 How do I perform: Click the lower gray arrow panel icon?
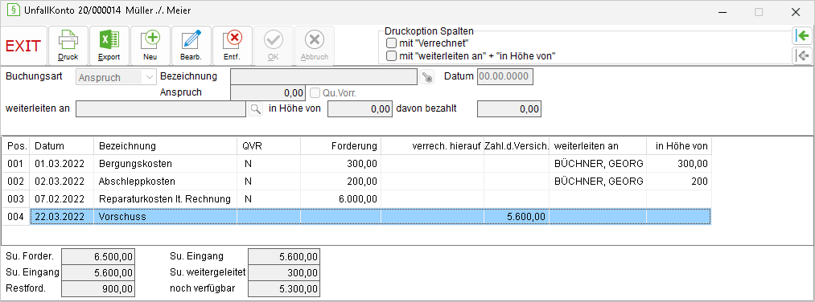tap(802, 55)
